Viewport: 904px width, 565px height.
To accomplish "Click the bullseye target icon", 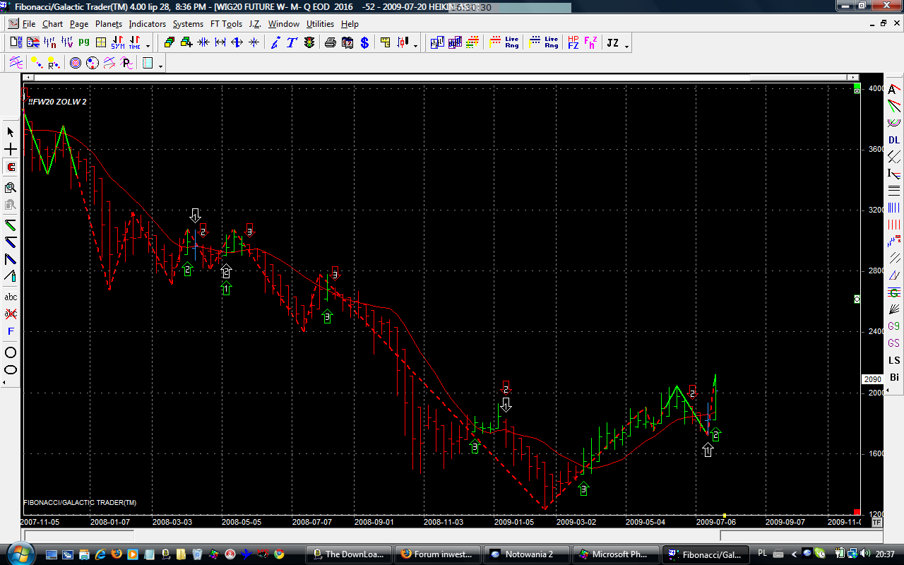I will point(76,64).
